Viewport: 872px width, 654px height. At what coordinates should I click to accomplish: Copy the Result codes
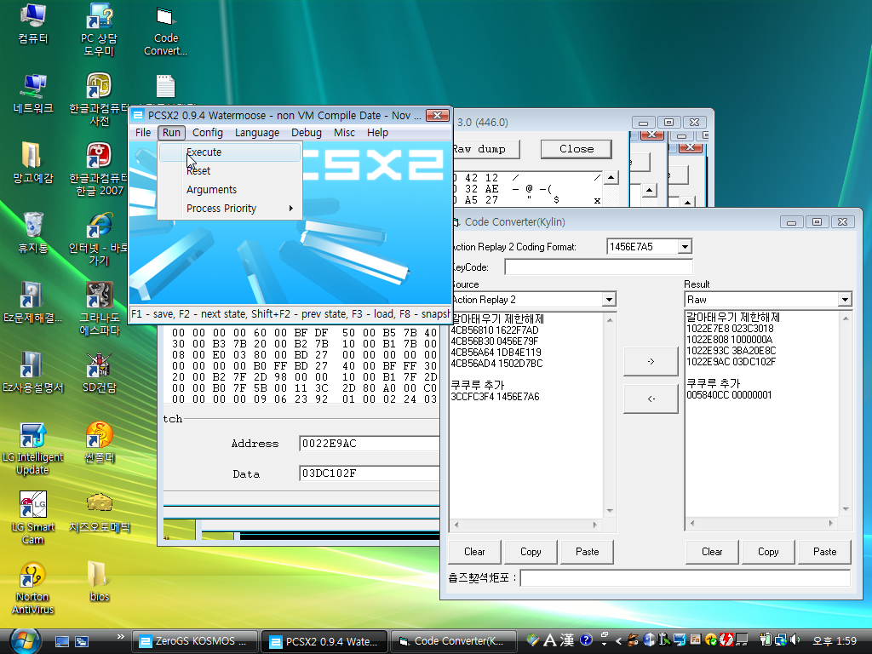[768, 552]
